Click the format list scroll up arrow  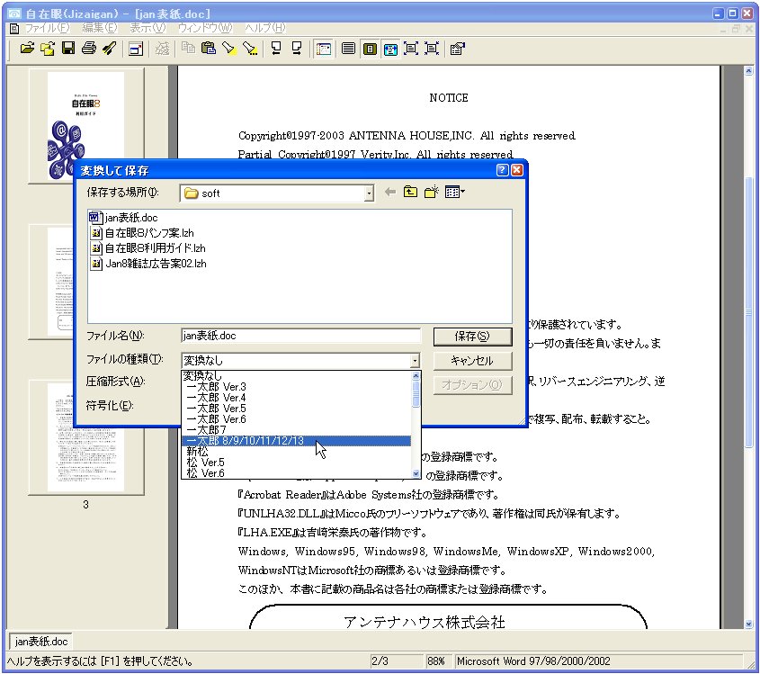[416, 376]
